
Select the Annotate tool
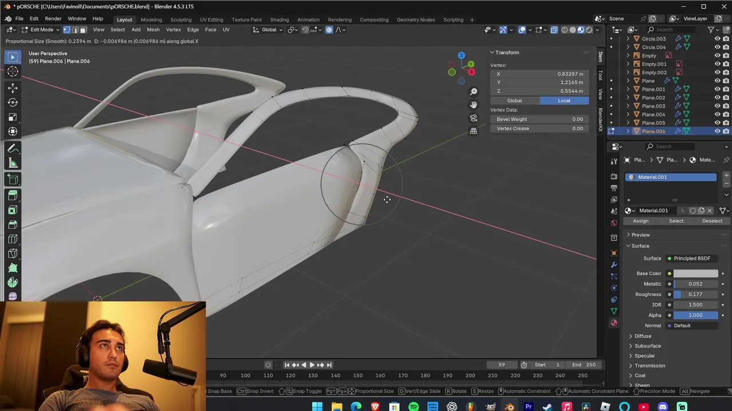[x=13, y=148]
